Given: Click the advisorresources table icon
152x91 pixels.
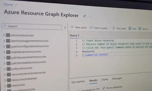Looking at the screenshot, I should pos(8,35).
